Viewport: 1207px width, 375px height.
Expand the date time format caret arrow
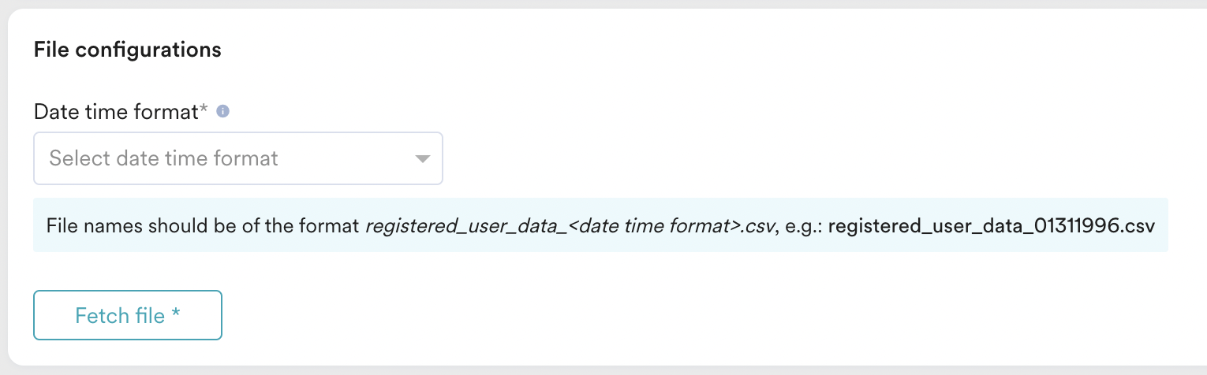pyautogui.click(x=423, y=159)
